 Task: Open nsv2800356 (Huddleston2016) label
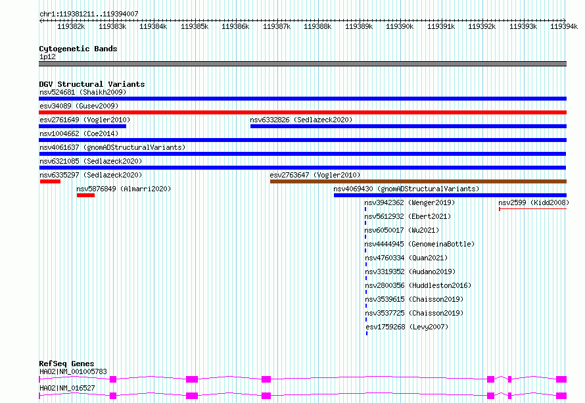418,285
